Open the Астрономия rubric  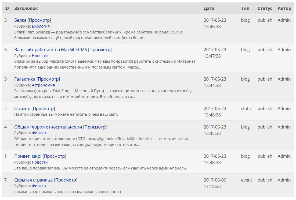click(x=44, y=85)
